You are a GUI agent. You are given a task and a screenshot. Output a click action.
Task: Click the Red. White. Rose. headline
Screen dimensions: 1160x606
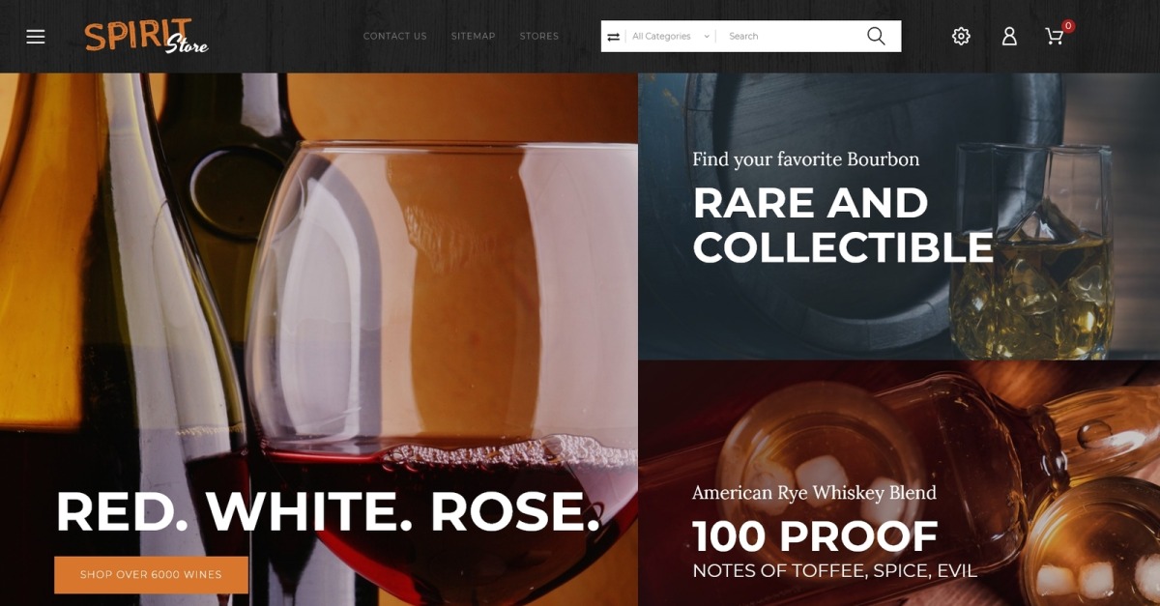coord(328,511)
